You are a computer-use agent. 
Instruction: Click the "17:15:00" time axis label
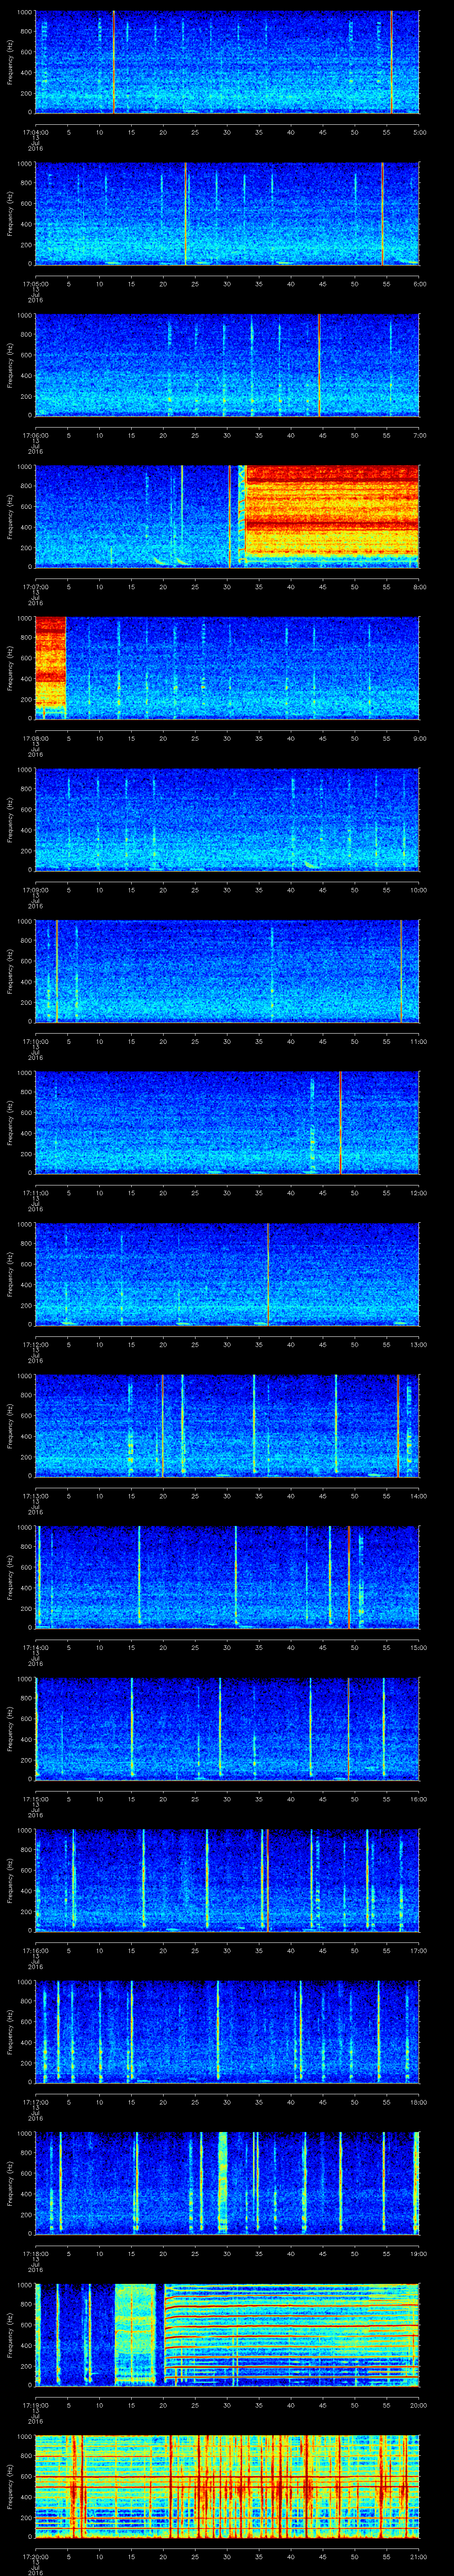pos(35,1798)
